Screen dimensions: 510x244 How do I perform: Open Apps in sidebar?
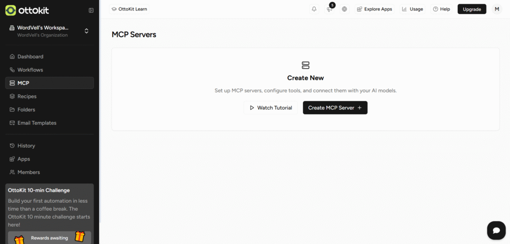click(49, 159)
